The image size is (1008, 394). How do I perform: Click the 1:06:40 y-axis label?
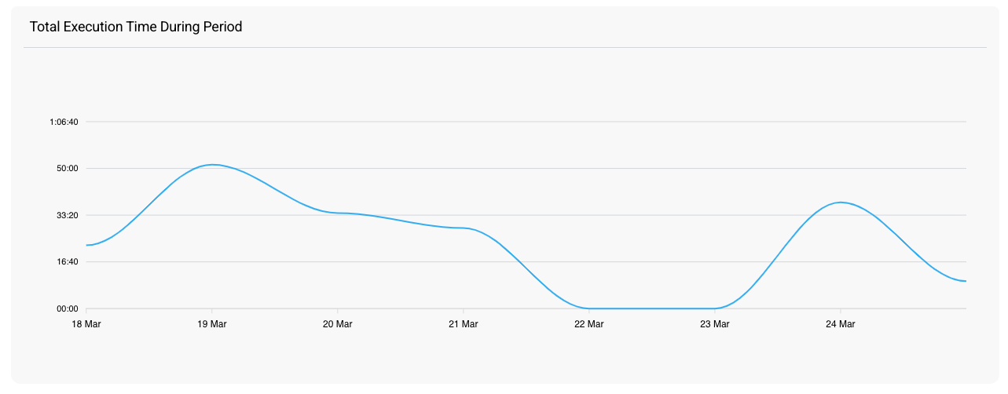[63, 122]
